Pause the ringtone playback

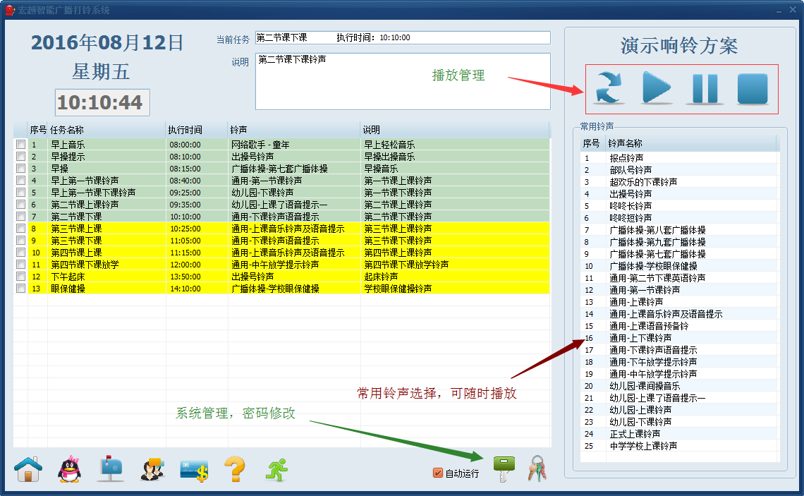(x=704, y=89)
